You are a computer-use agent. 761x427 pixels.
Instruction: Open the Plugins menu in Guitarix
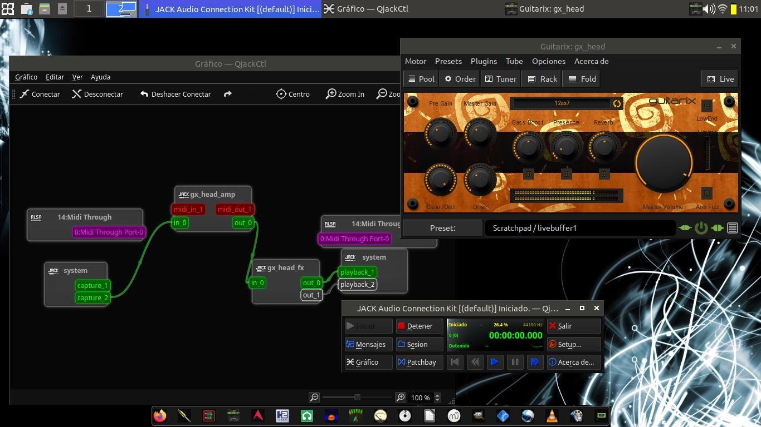coord(484,61)
